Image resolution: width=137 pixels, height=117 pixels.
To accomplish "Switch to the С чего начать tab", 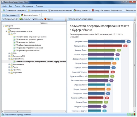I will pyautogui.click(x=11, y=15).
